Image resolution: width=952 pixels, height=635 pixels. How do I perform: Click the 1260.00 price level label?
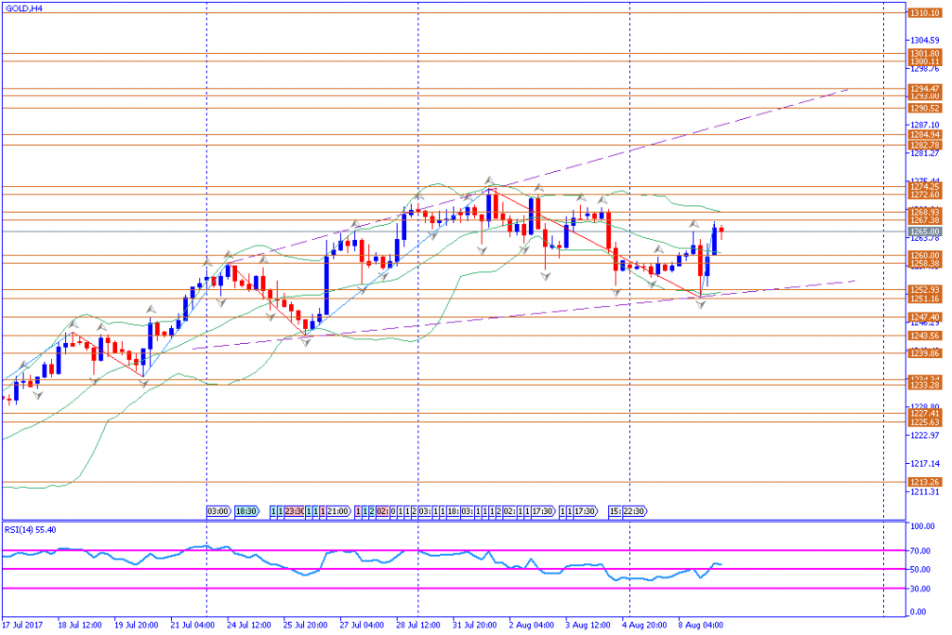[924, 255]
